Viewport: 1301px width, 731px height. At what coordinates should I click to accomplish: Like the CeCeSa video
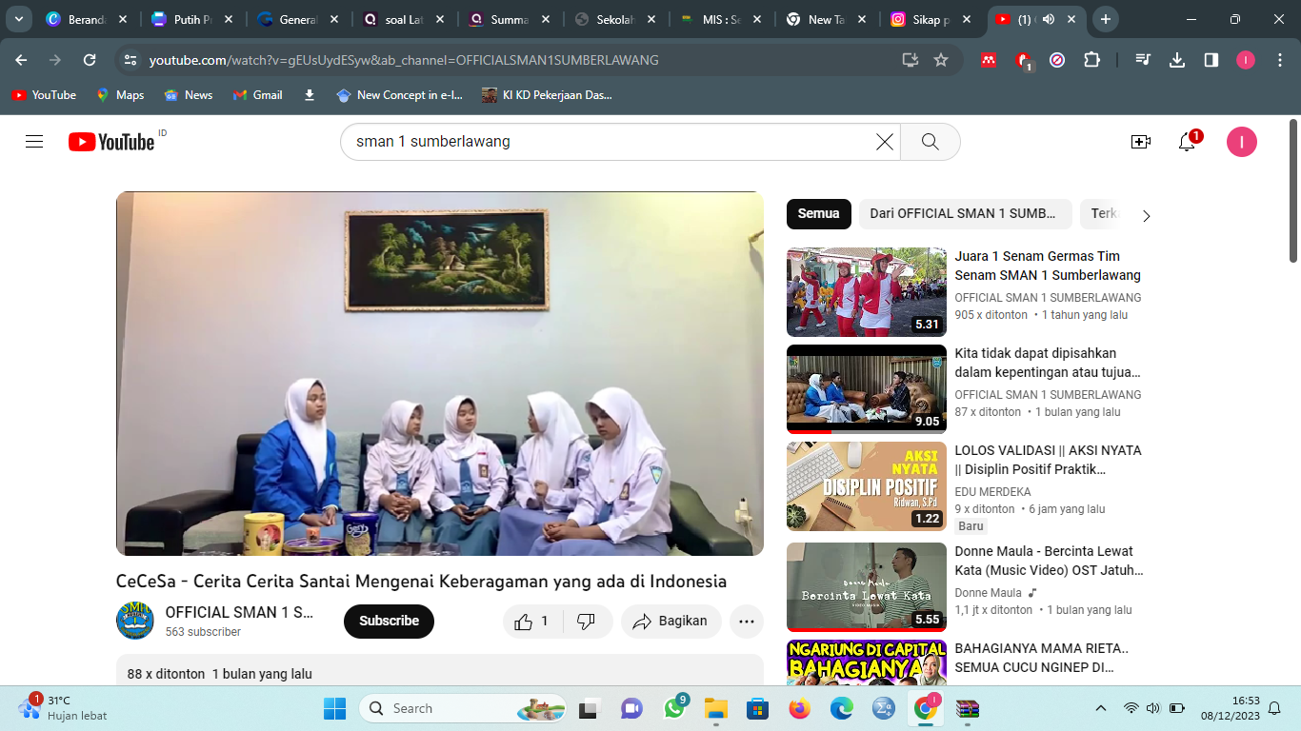point(531,622)
